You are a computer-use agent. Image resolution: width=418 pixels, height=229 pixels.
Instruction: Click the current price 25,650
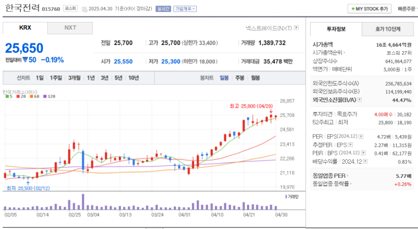click(x=24, y=48)
